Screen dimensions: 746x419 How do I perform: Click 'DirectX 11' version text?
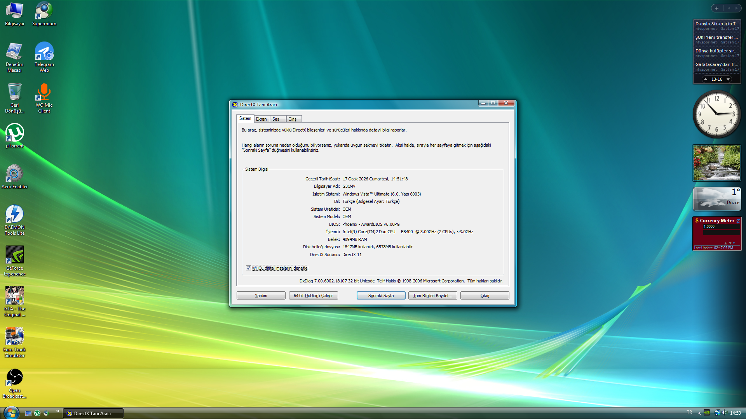click(352, 255)
